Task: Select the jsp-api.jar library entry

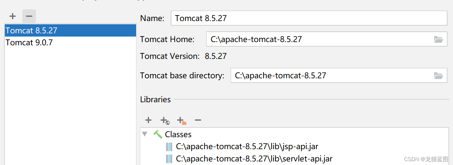Action: tap(247, 147)
